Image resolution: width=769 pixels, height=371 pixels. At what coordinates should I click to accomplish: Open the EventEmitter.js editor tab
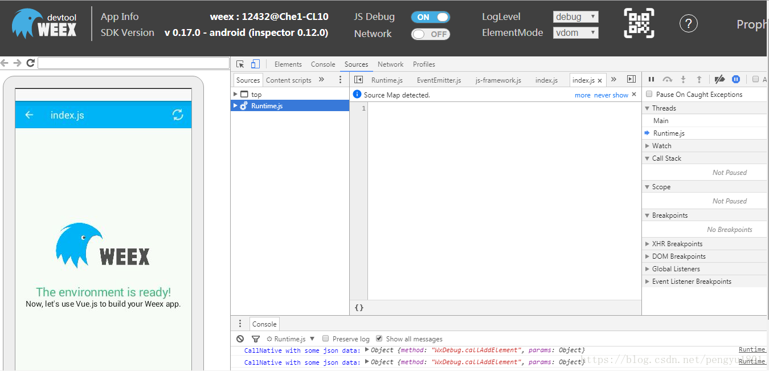pos(439,80)
